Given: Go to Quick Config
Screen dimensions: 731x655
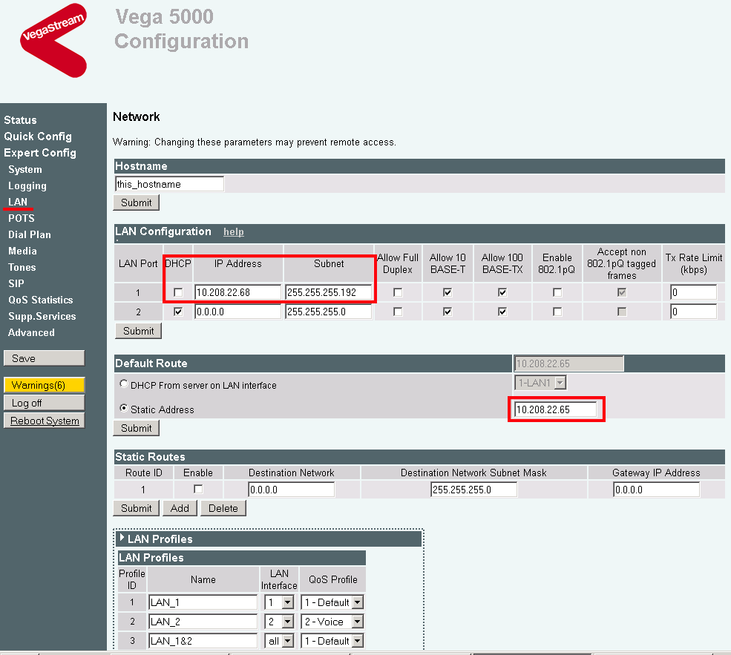Looking at the screenshot, I should tap(38, 136).
